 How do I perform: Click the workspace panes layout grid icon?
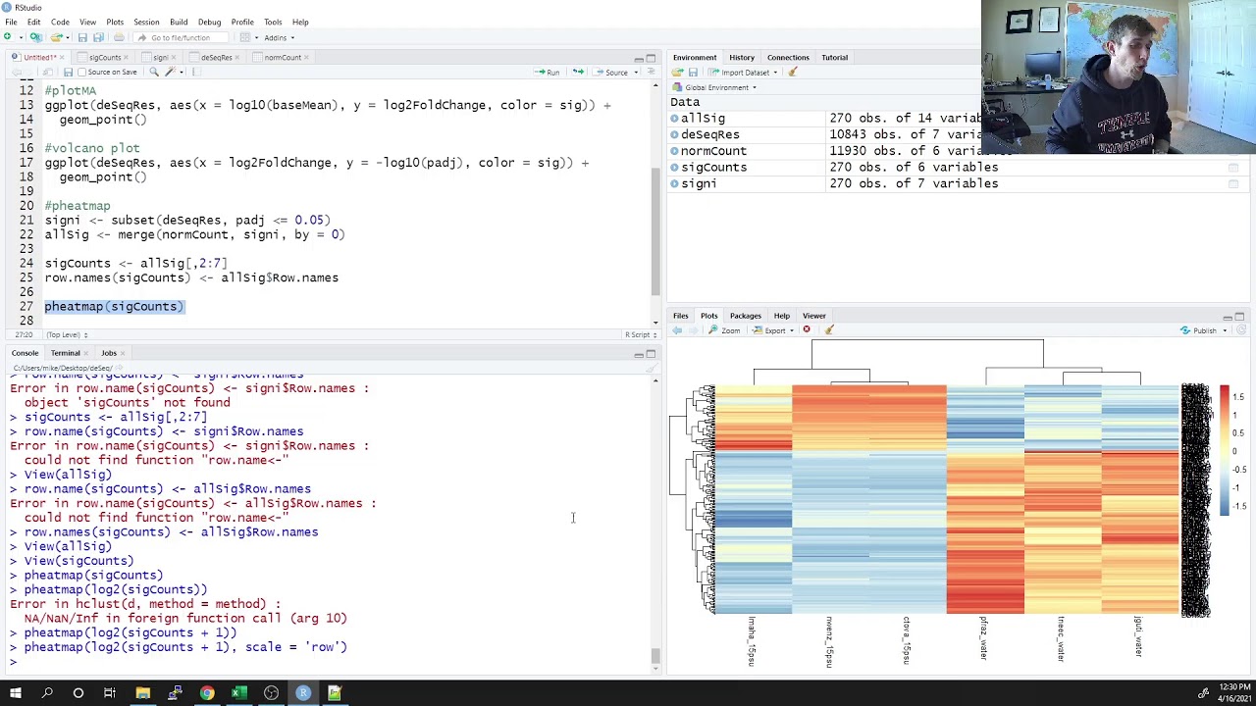(244, 37)
